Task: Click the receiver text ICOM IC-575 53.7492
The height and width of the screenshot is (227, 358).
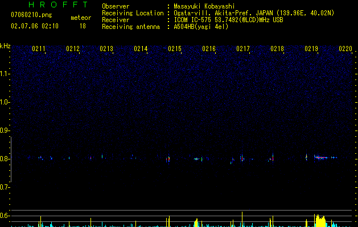Action: [x=228, y=20]
